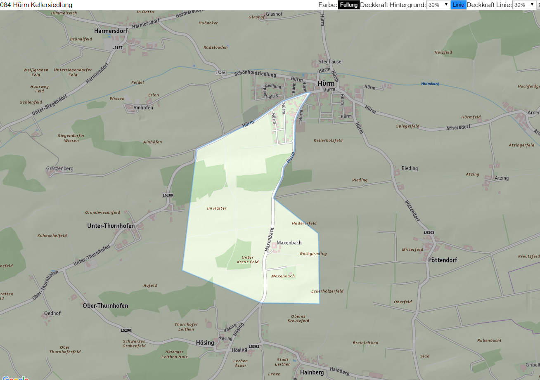This screenshot has width=540, height=380.
Task: Open the Linie line color picker
Action: [458, 5]
